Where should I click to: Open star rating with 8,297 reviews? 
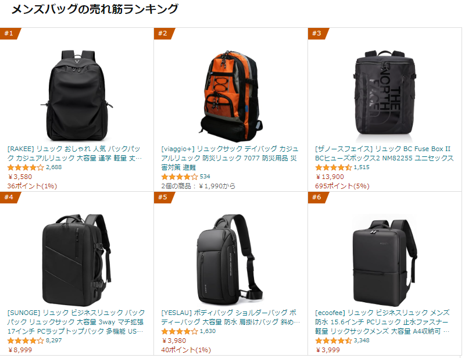pos(26,341)
